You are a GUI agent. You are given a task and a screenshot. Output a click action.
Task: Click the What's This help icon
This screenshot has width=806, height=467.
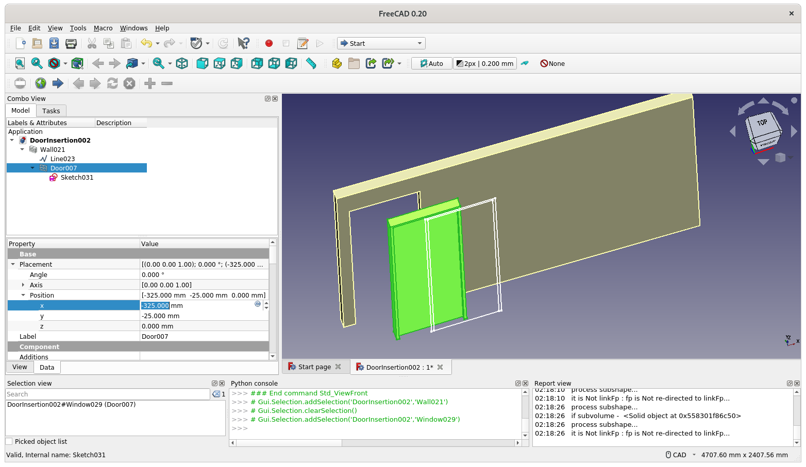click(x=244, y=43)
